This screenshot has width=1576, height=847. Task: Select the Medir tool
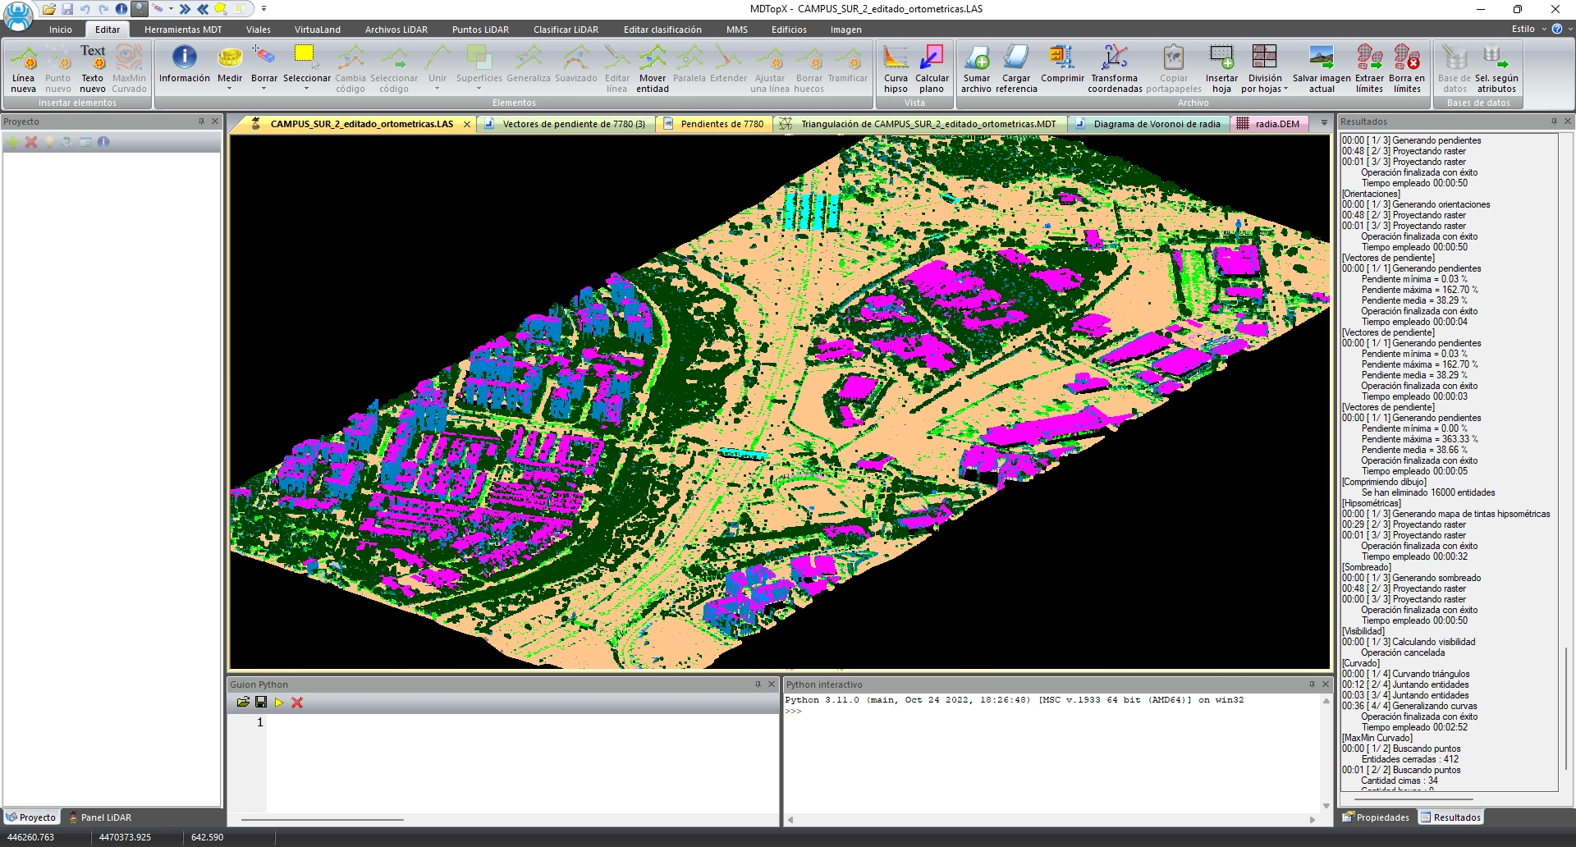(x=230, y=64)
